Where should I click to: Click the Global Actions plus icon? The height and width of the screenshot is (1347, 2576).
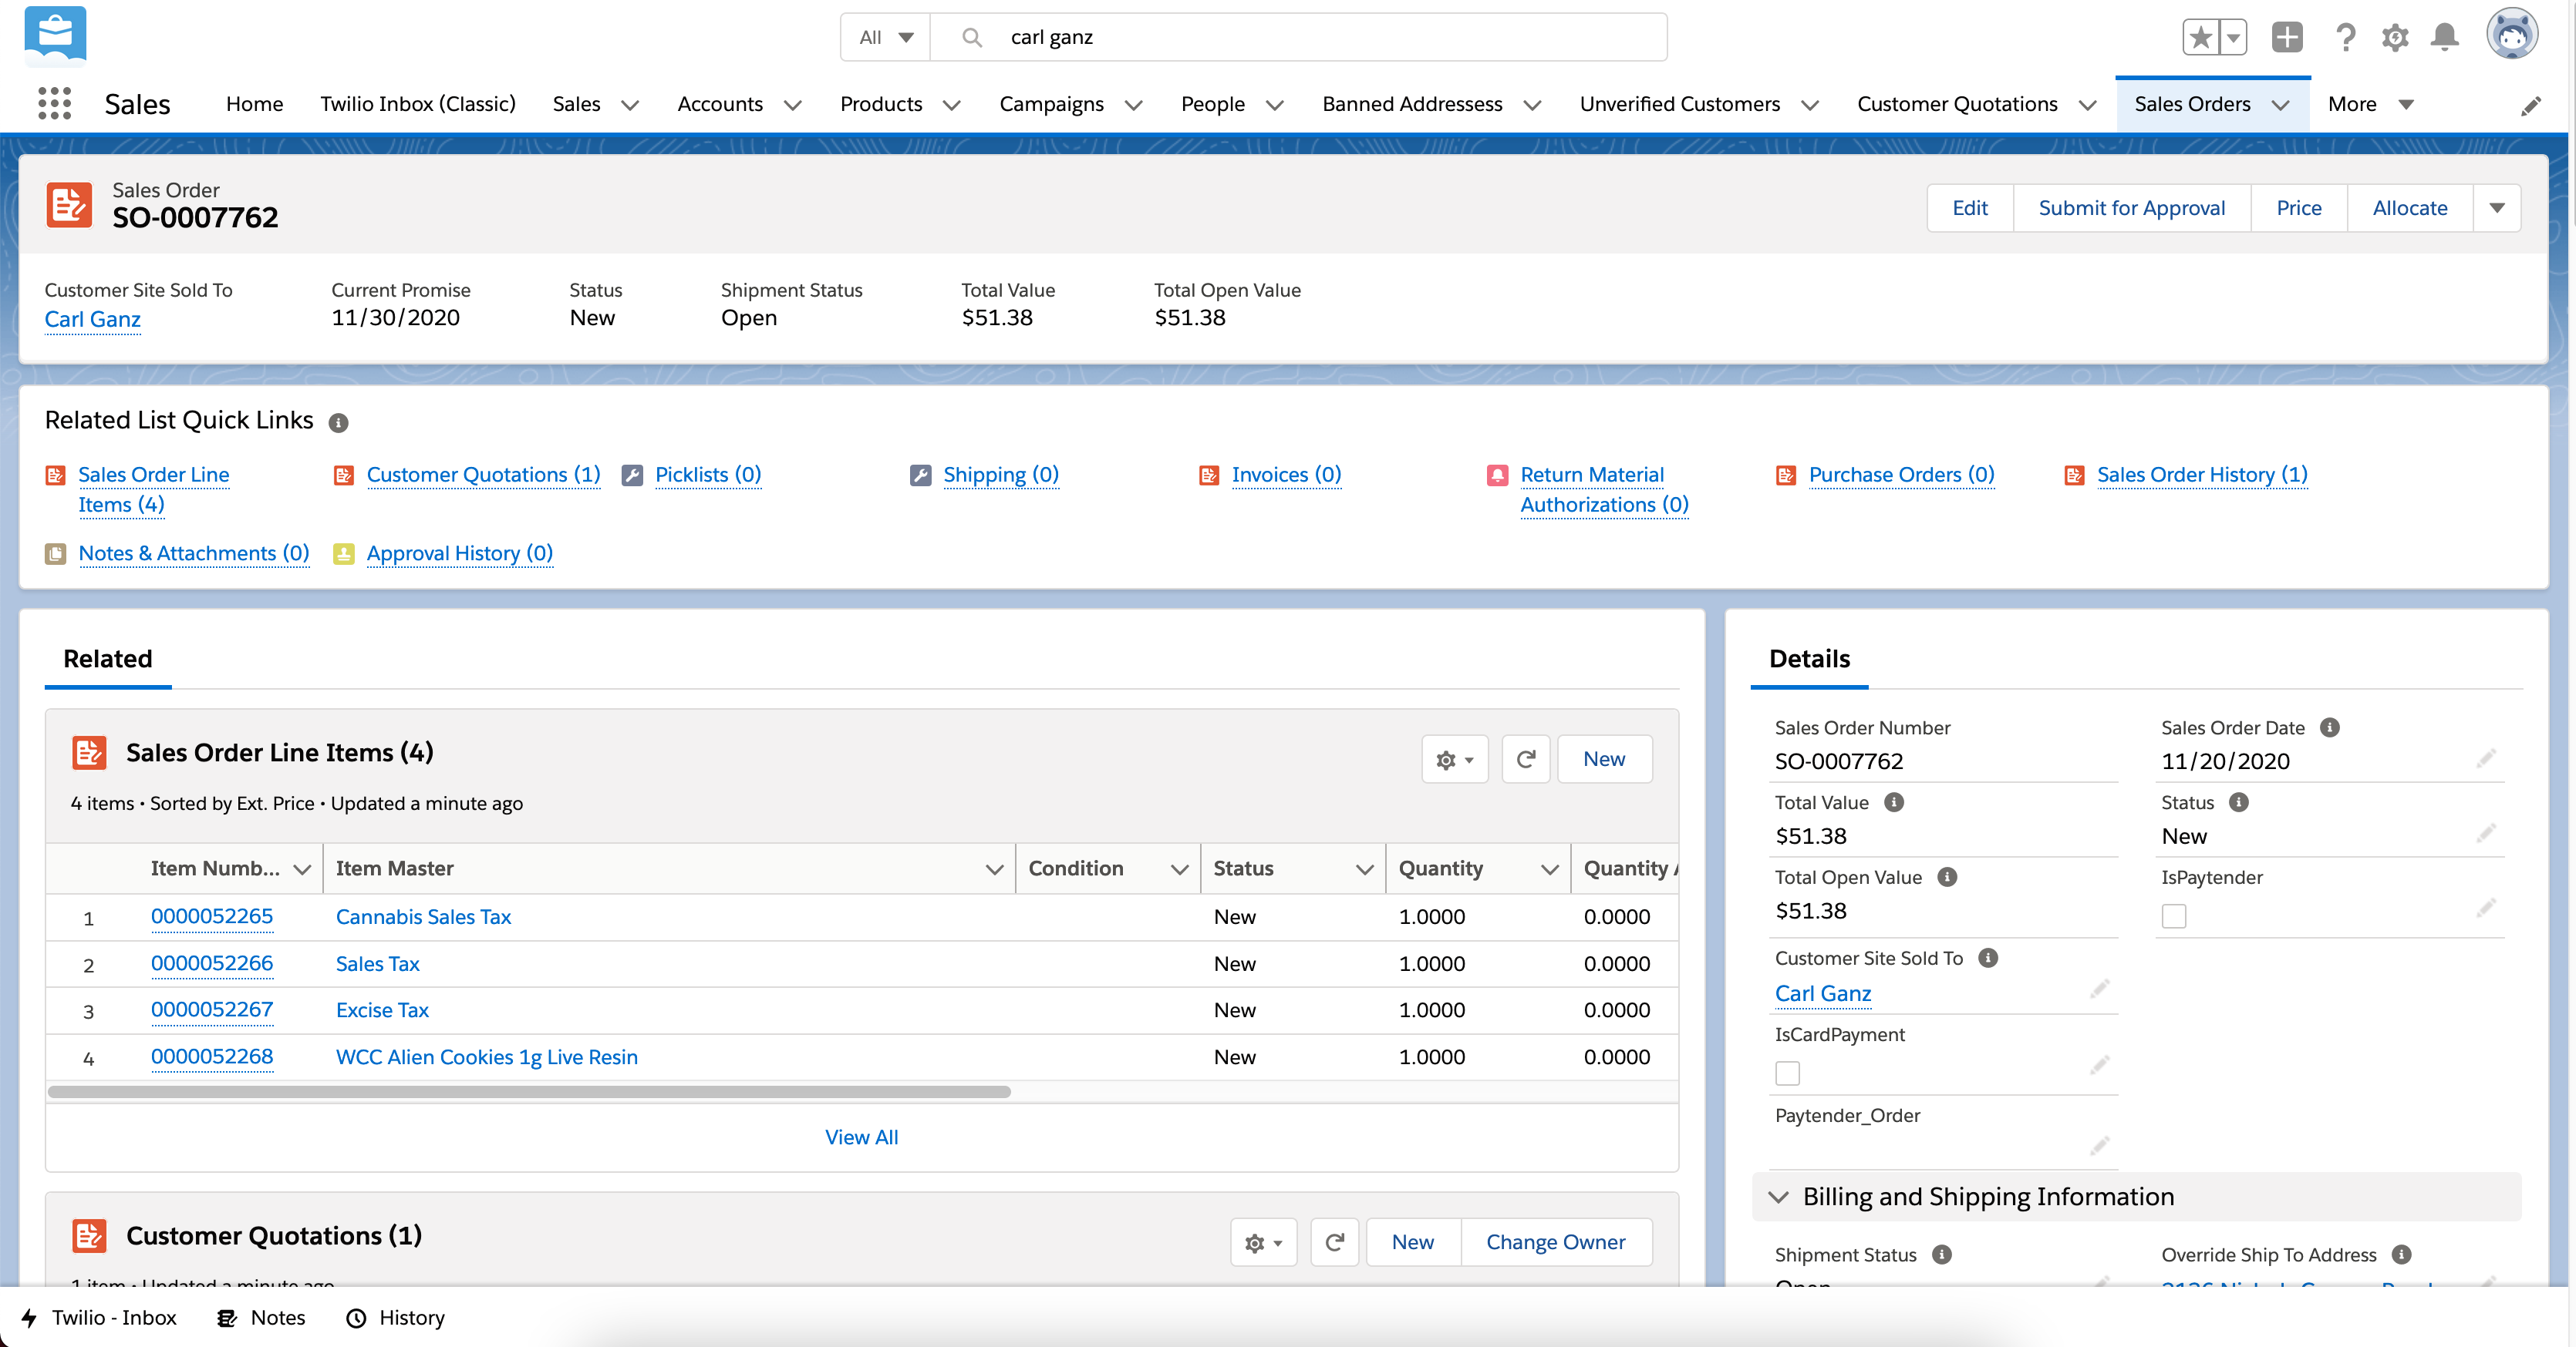(2287, 38)
